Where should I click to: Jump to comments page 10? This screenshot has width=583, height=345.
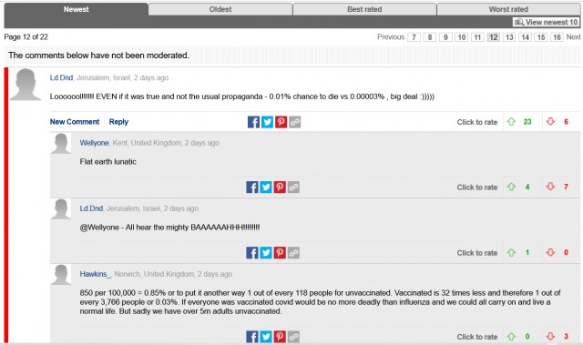point(462,37)
